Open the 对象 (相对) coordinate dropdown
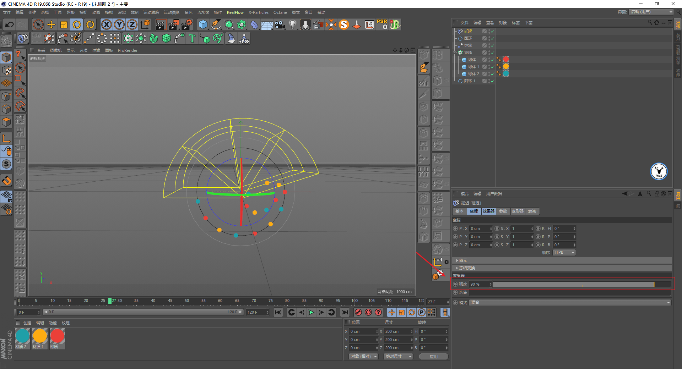Screen dimensions: 682x369 coord(363,357)
